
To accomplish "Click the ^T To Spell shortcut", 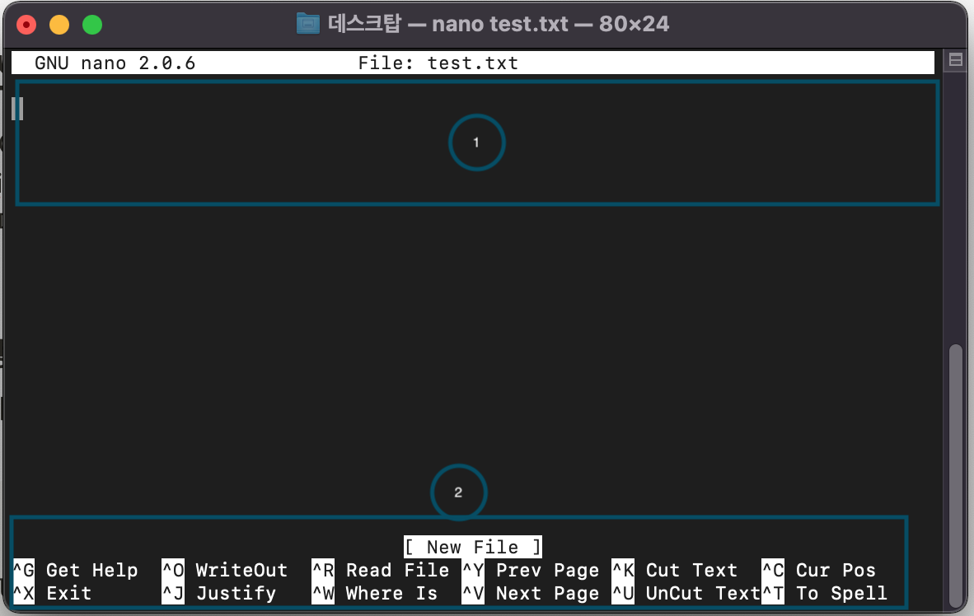I will point(824,593).
